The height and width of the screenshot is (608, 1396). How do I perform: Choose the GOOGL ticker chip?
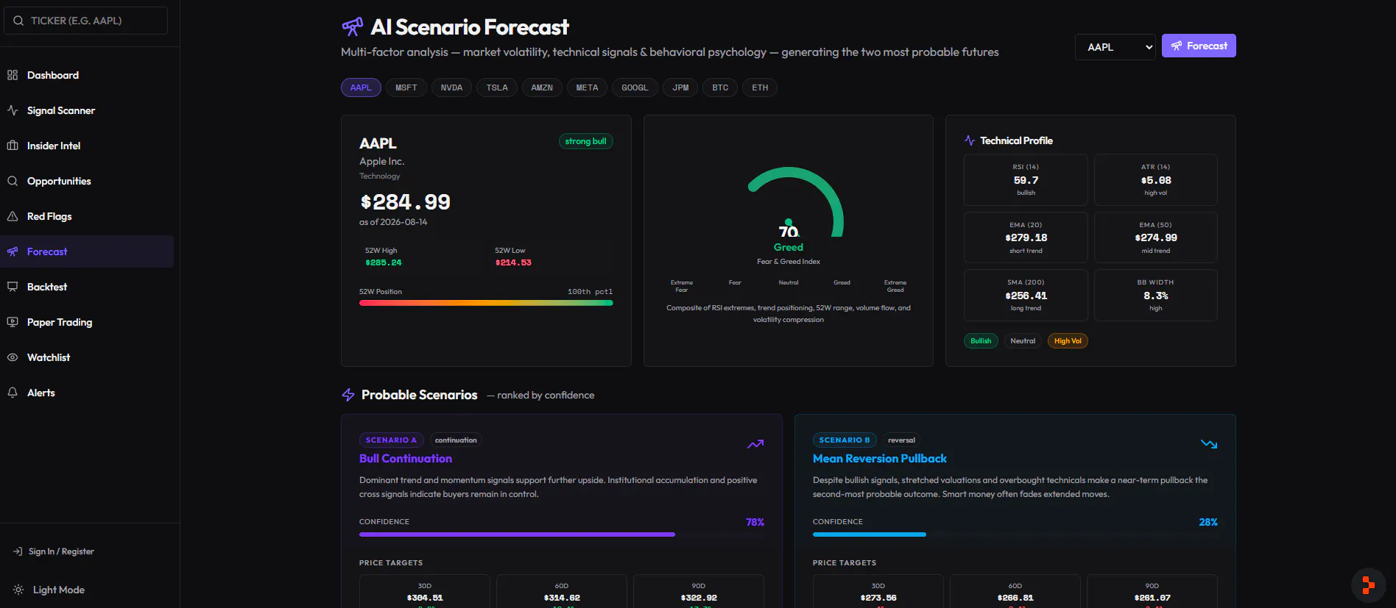(635, 87)
